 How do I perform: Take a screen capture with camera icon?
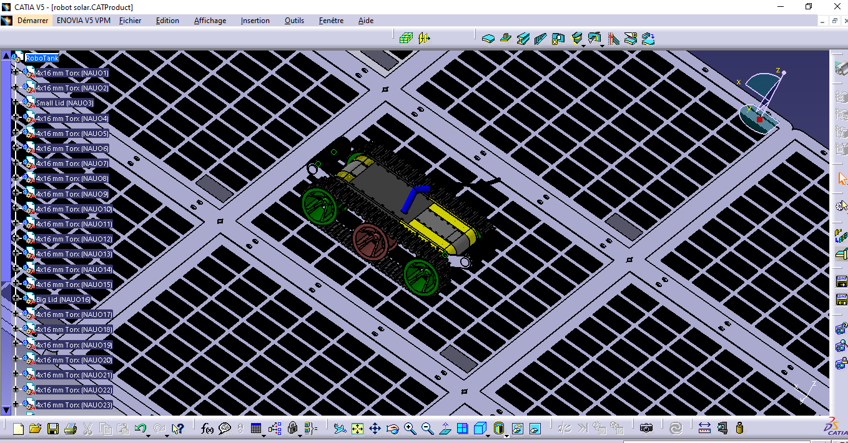pos(646,429)
